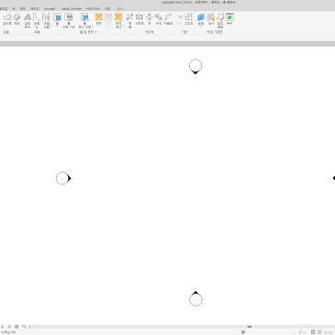The width and height of the screenshot is (335, 335).
Task: Expand the Room & Area panel title
Action: pos(88,32)
